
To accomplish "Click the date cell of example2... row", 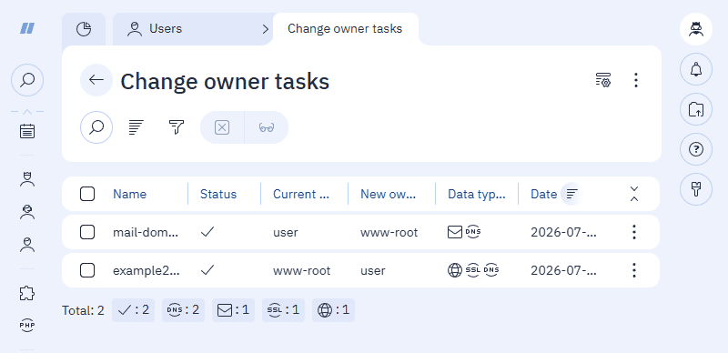I will point(563,270).
